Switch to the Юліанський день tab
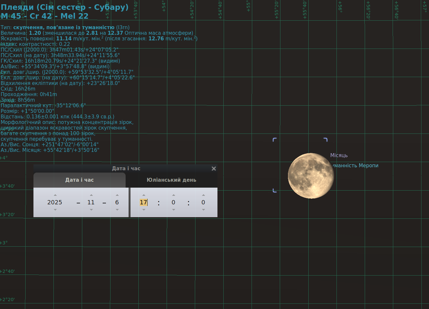This screenshot has width=429, height=309. pyautogui.click(x=172, y=180)
